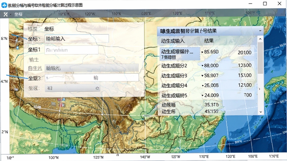Select the left tab beside 坐标
Image resolution: width=287 pixels, height=161 pixels.
coord(33,29)
